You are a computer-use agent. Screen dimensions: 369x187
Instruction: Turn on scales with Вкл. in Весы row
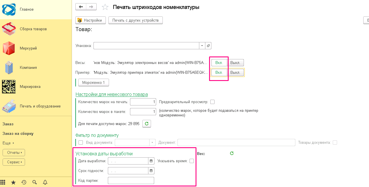[219, 63]
